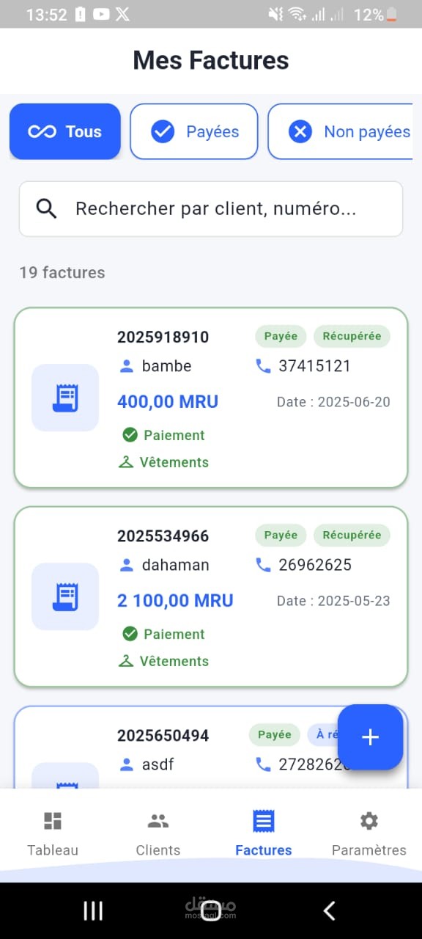Select the Tous filter chip
422x939 pixels.
[65, 131]
